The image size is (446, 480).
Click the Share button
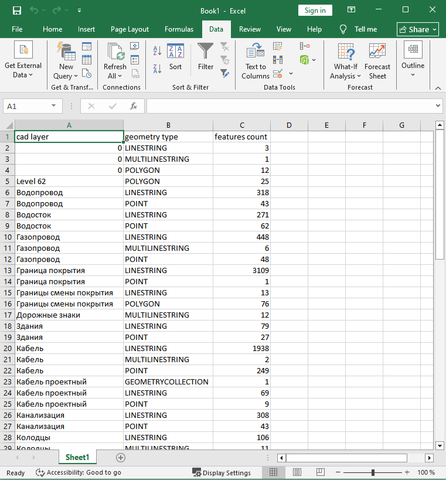(418, 29)
